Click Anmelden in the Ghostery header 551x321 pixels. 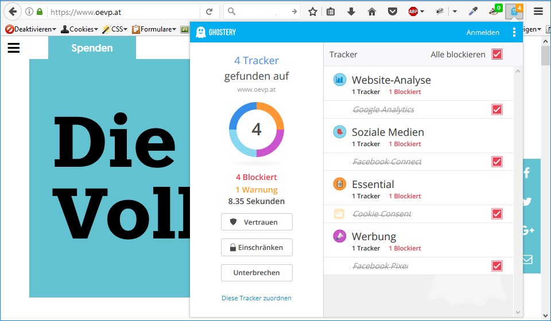pyautogui.click(x=483, y=32)
